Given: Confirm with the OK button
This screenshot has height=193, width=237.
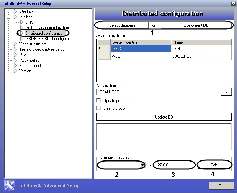Looking at the screenshot, I should (x=221, y=186).
